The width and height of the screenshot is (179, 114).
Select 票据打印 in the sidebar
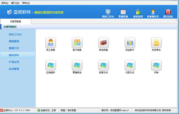click(14, 48)
